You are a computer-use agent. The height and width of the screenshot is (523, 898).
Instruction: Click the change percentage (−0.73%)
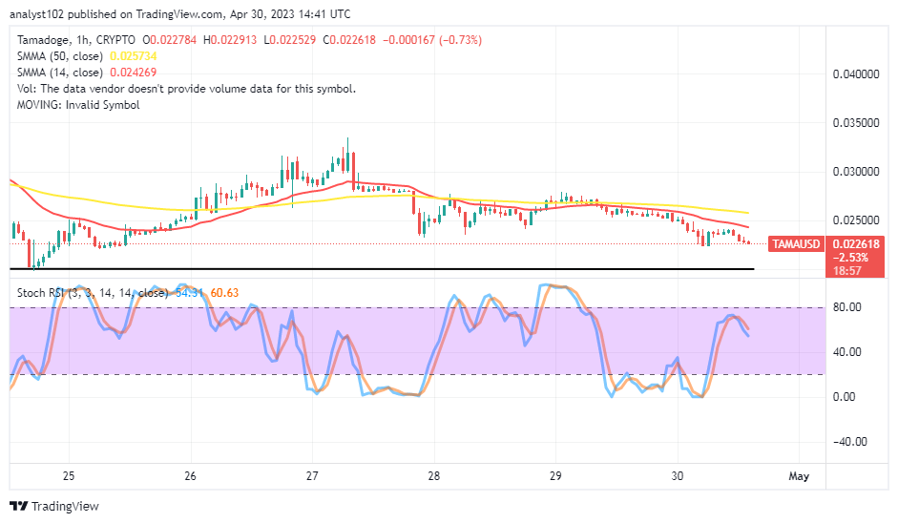461,40
